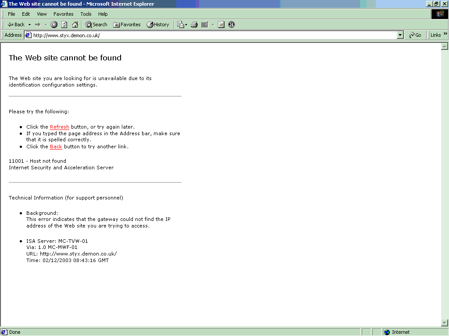Open the History pane from the toolbar
Image resolution: width=449 pixels, height=336 pixels.
(x=158, y=24)
